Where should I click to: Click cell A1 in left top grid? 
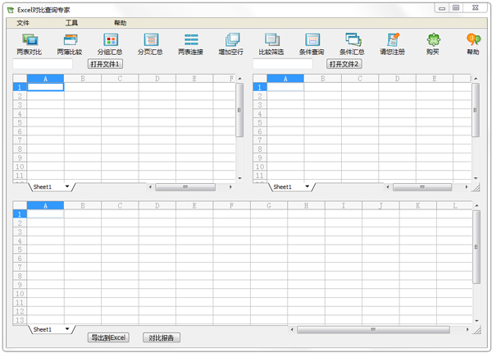pos(45,87)
